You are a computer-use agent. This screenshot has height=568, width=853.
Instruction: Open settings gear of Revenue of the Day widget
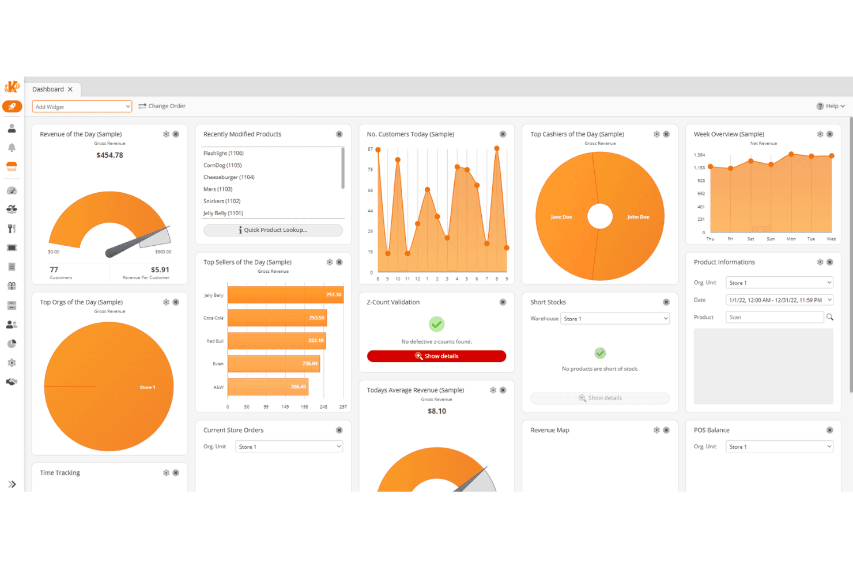tap(166, 134)
